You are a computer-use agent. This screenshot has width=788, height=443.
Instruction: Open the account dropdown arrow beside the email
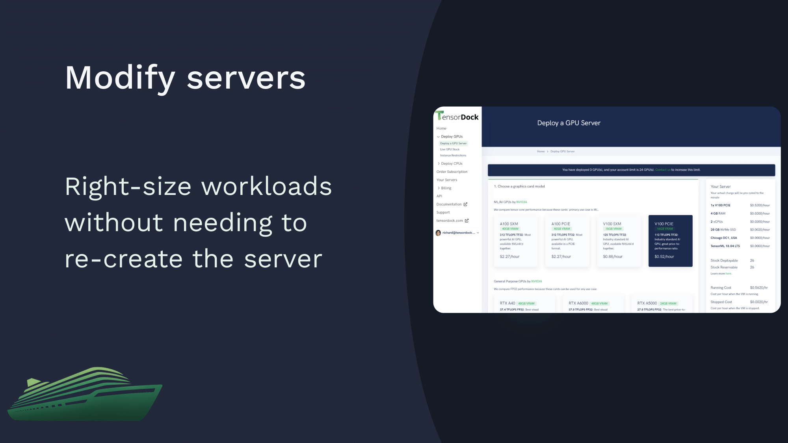tap(478, 233)
